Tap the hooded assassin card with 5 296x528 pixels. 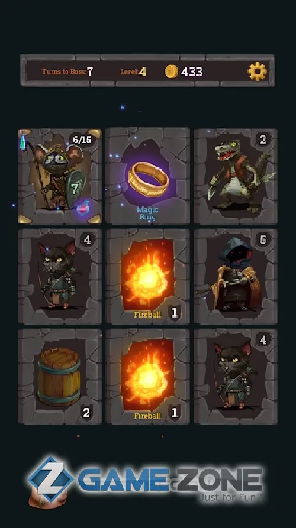236,277
